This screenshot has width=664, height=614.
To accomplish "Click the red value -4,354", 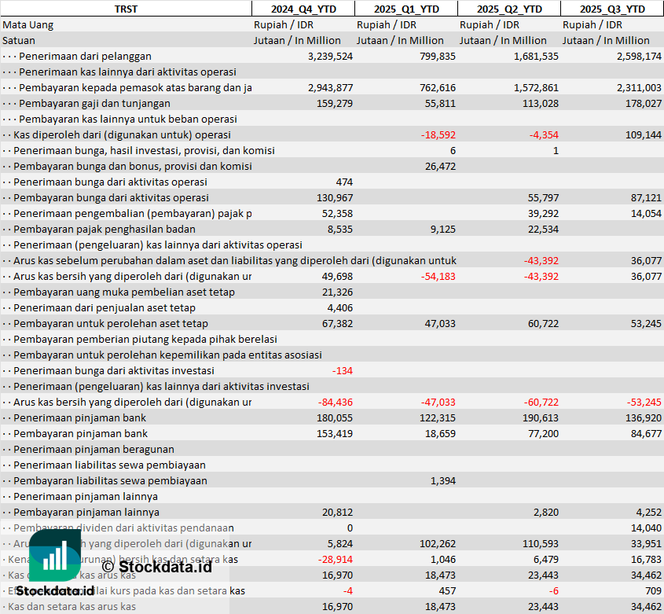I will pyautogui.click(x=544, y=134).
